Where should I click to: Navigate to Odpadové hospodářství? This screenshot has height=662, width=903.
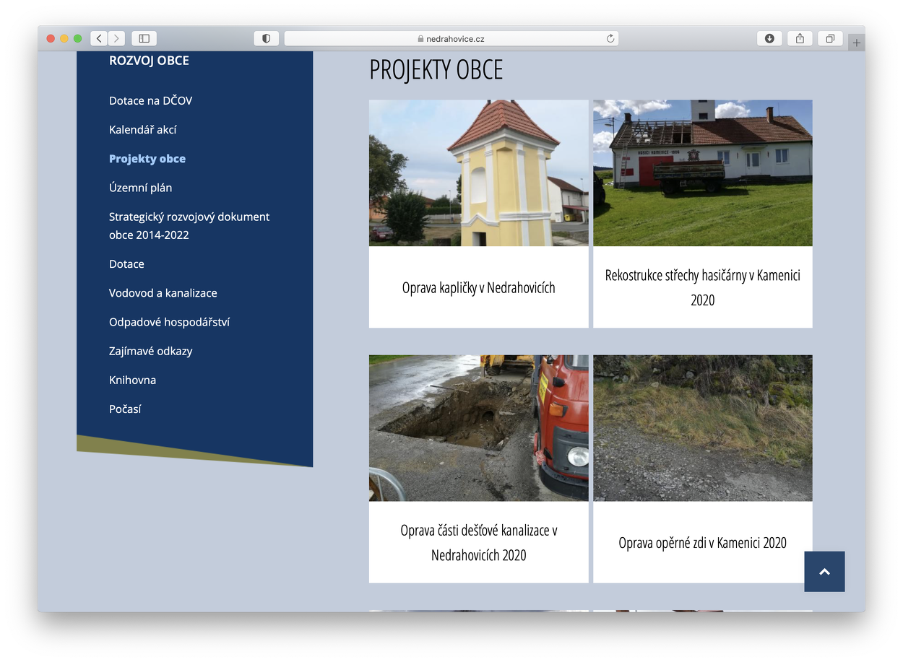[x=169, y=322]
